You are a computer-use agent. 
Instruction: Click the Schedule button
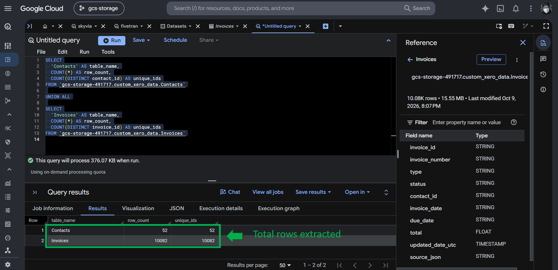pyautogui.click(x=175, y=40)
